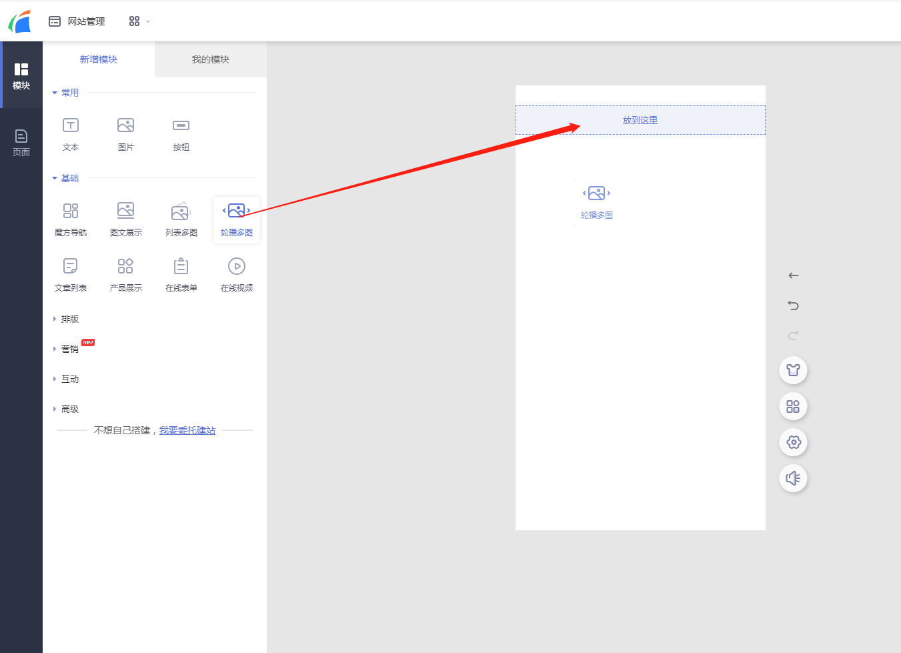Image resolution: width=901 pixels, height=653 pixels.
Task: Click the redo arrow icon
Action: [x=794, y=336]
